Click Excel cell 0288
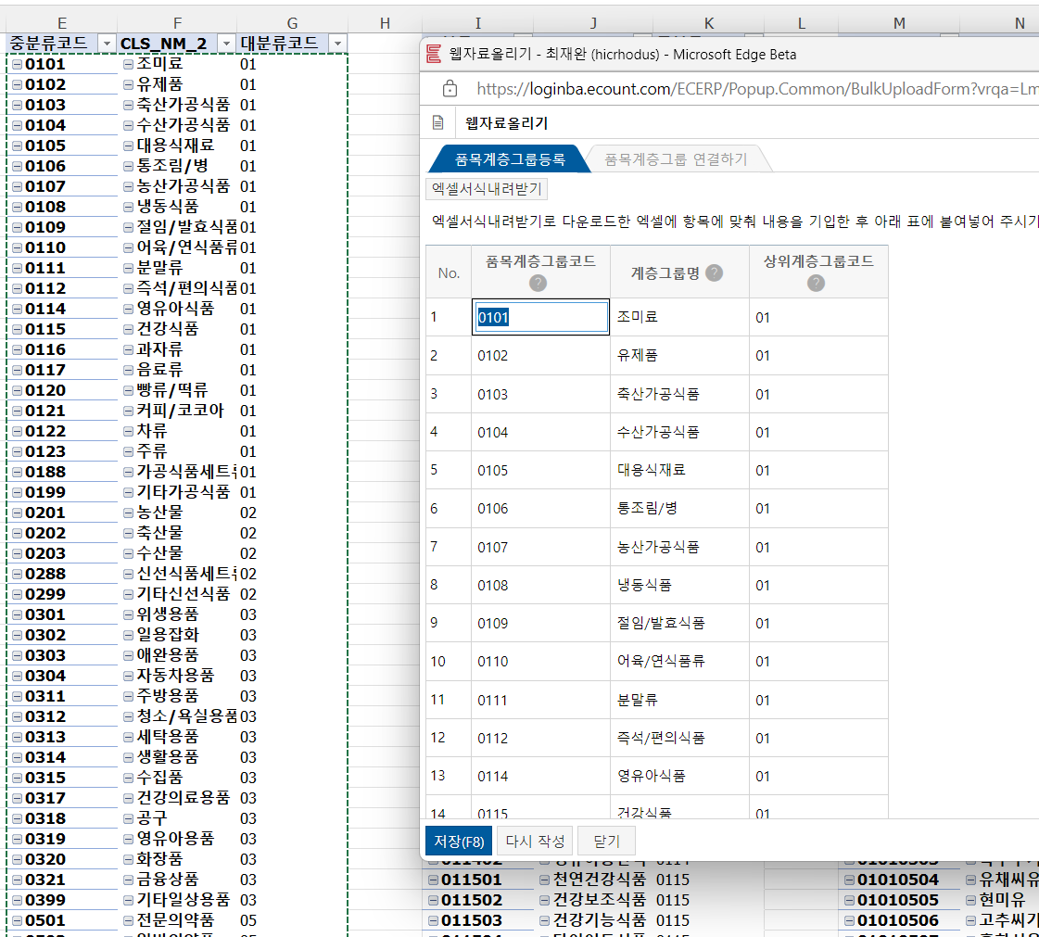The width and height of the screenshot is (1039, 937). pos(62,574)
